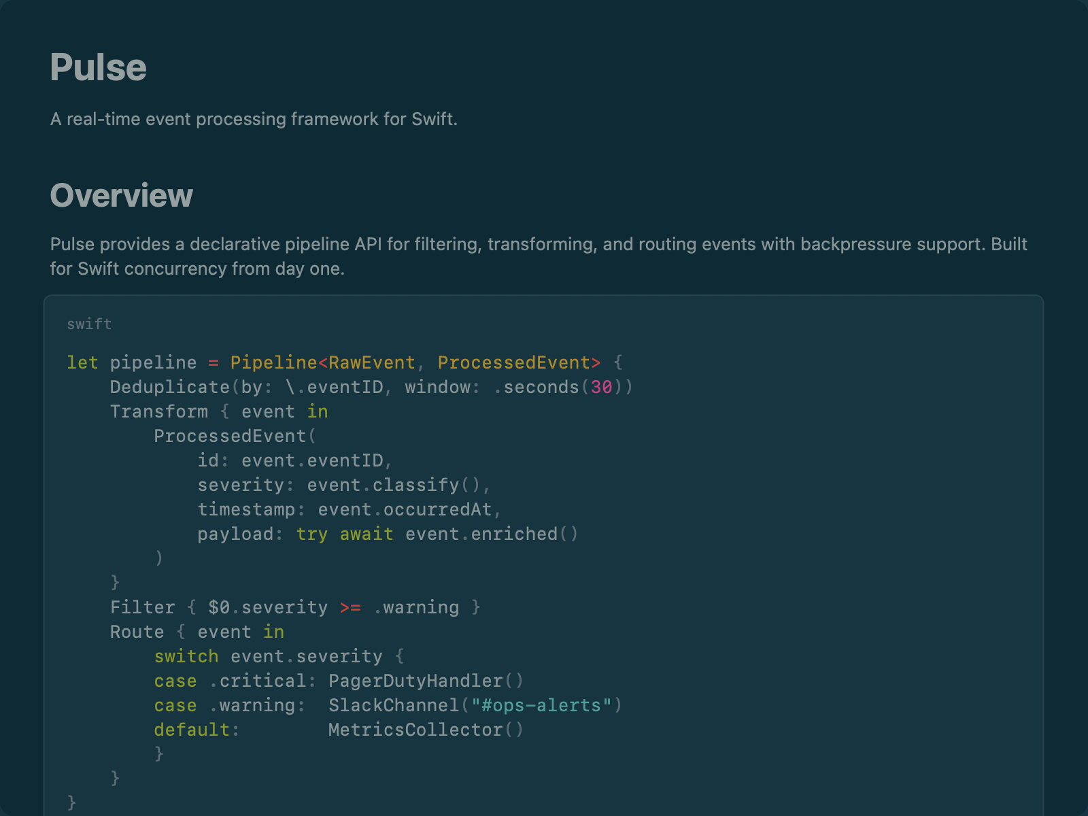
Task: Click the Pulse page title
Action: pyautogui.click(x=98, y=67)
